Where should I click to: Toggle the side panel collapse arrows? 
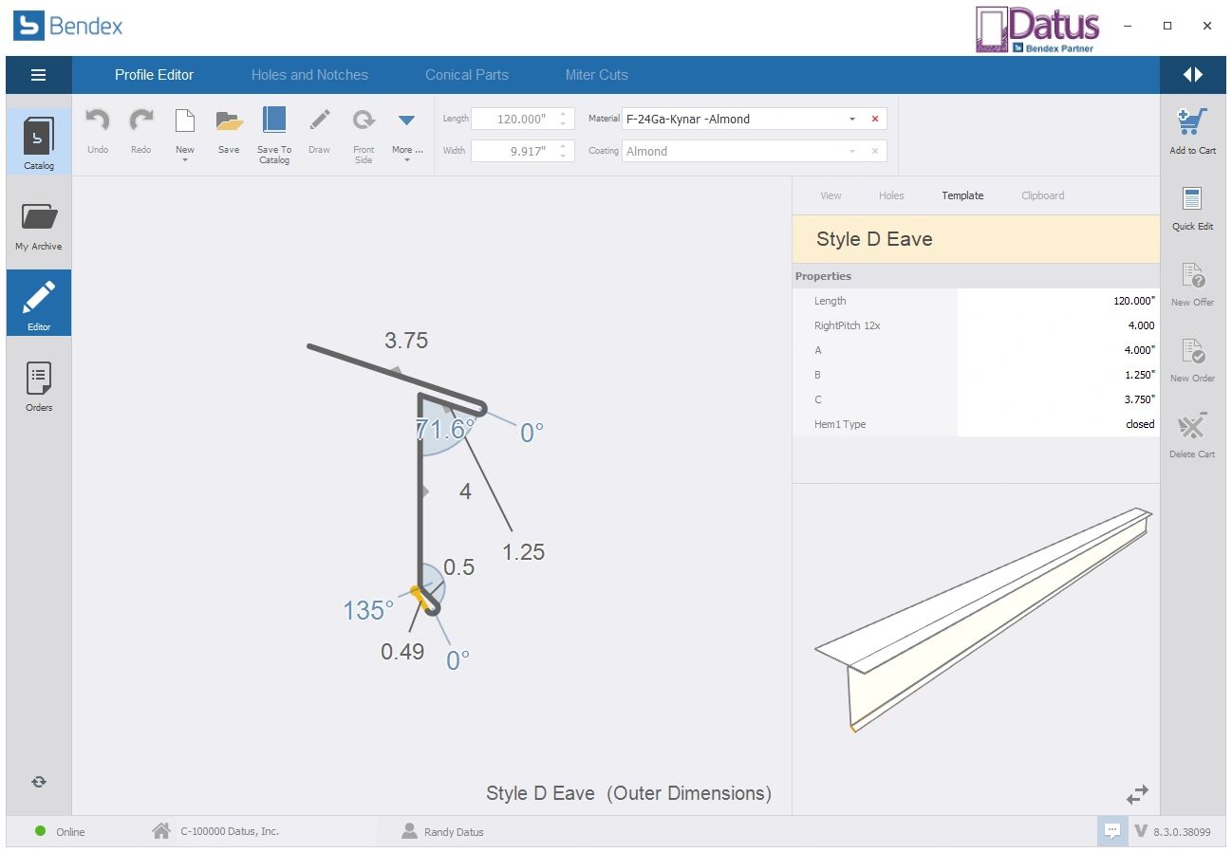pos(1193,75)
